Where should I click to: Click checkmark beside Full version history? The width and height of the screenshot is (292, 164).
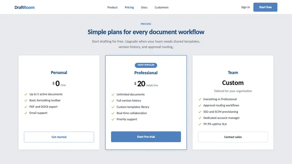(x=113, y=101)
